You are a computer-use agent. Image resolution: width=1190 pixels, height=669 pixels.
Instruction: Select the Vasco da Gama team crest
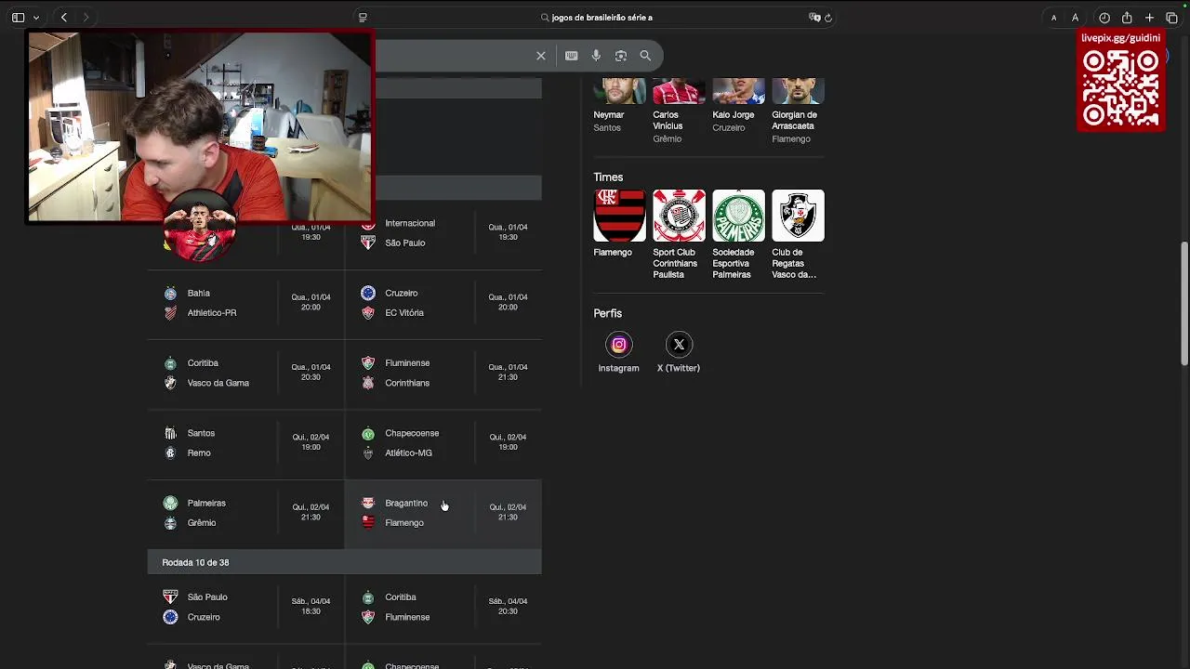point(798,216)
